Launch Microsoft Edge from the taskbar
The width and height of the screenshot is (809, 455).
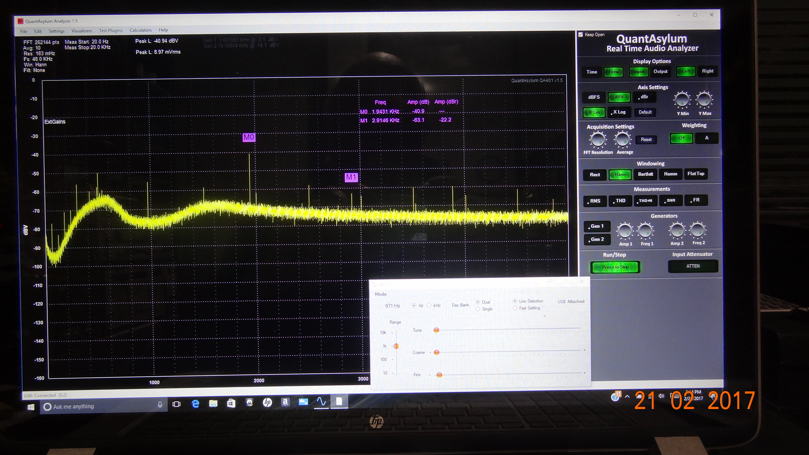coord(195,404)
